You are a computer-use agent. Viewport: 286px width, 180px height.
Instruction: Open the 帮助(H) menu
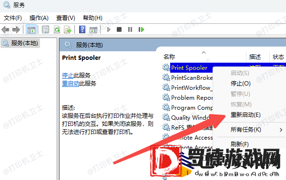[92, 18]
